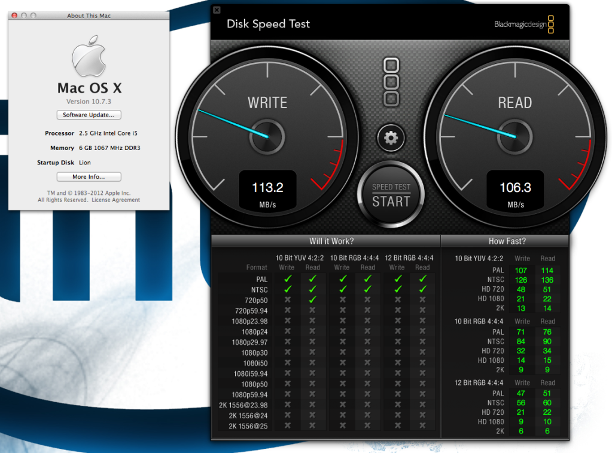Click the 1080p23.98 12 Bit RGB read cross
Screen dimensions: 612x453
point(422,321)
